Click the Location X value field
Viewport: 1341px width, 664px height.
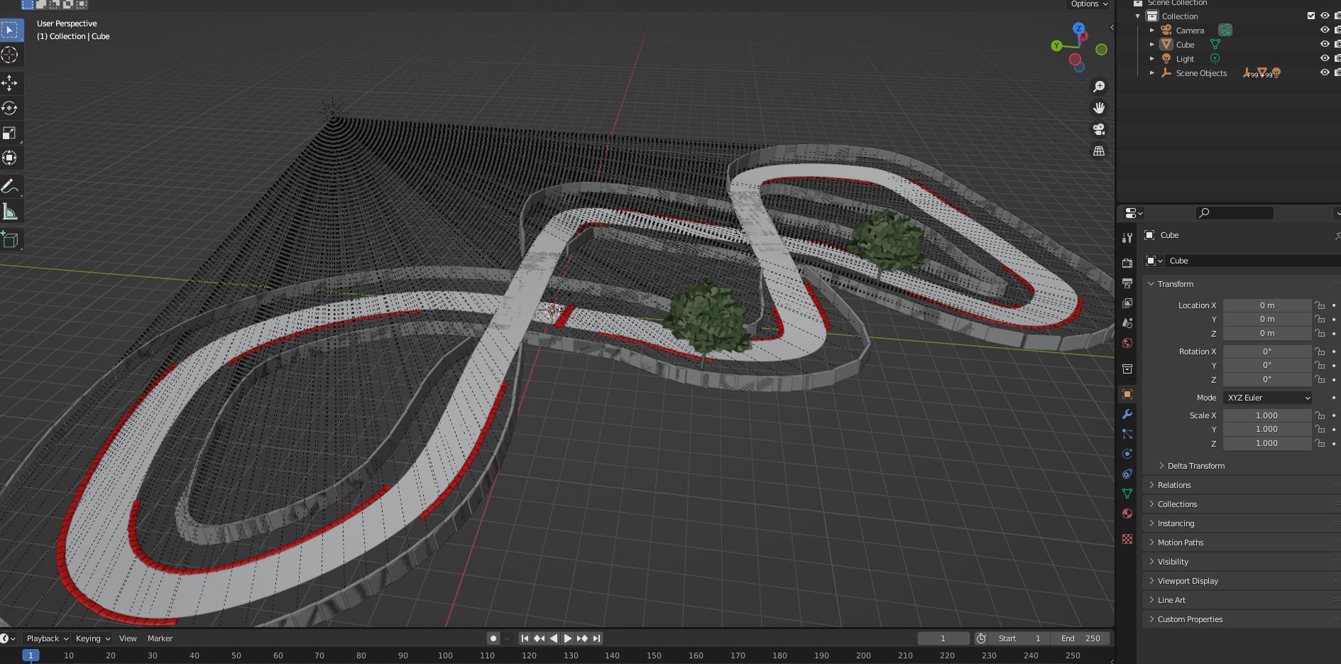point(1268,305)
